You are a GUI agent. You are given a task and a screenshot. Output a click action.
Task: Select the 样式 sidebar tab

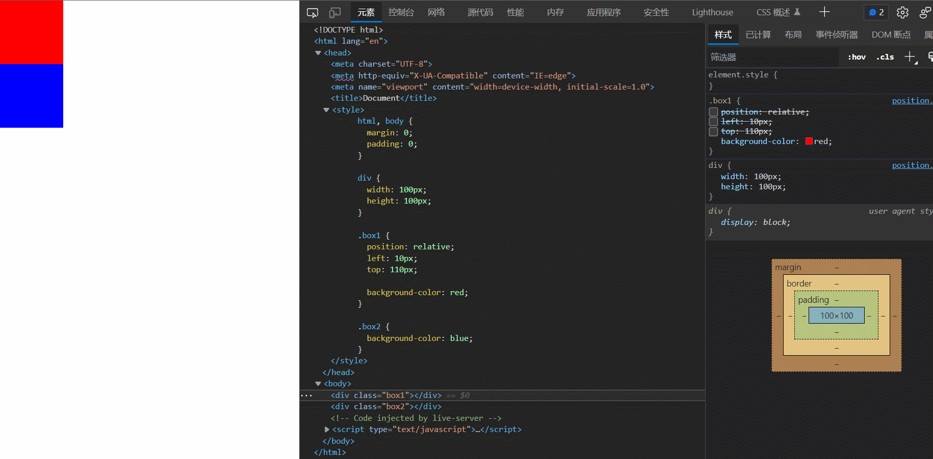click(723, 35)
